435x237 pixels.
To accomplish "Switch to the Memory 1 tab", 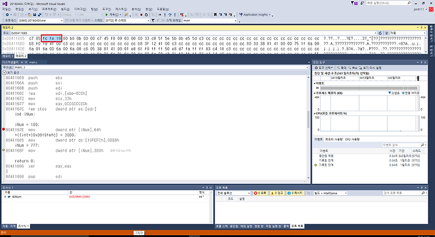I will (7, 56).
